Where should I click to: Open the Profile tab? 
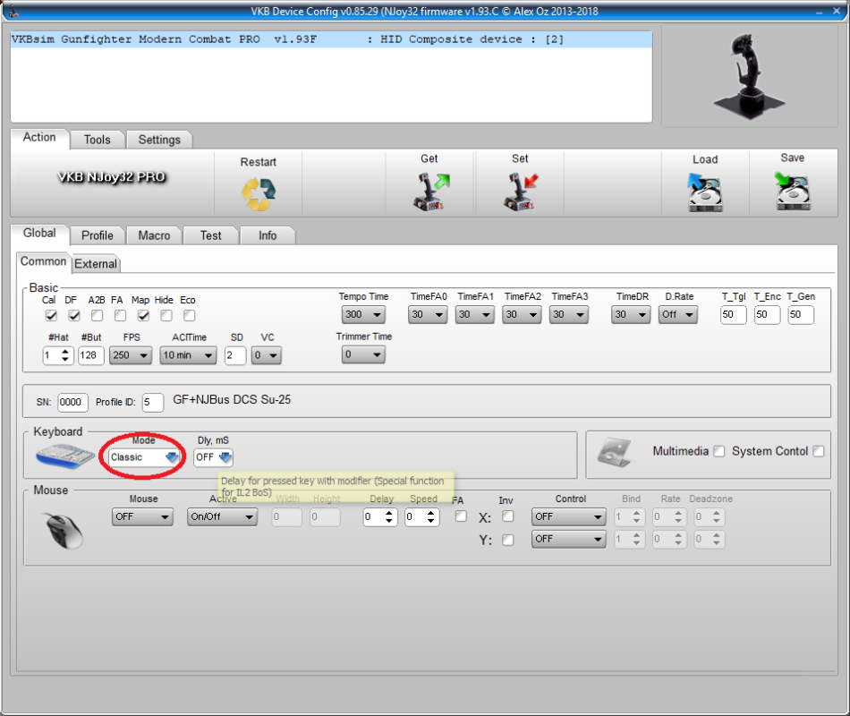[x=97, y=235]
